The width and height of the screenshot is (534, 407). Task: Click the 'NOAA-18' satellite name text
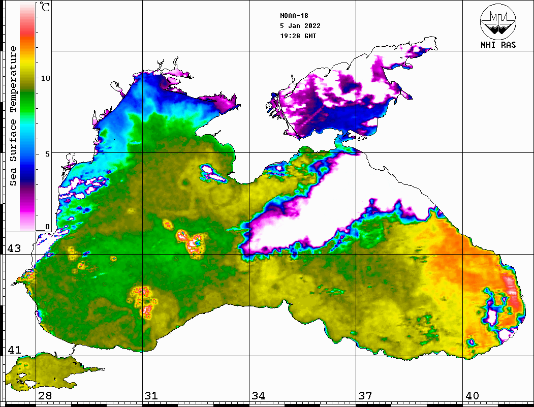294,16
